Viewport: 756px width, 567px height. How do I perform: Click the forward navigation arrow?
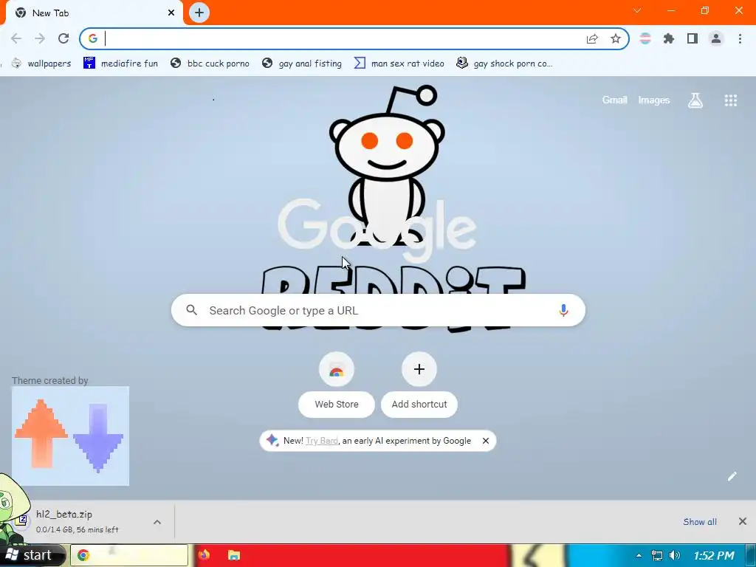coord(40,38)
